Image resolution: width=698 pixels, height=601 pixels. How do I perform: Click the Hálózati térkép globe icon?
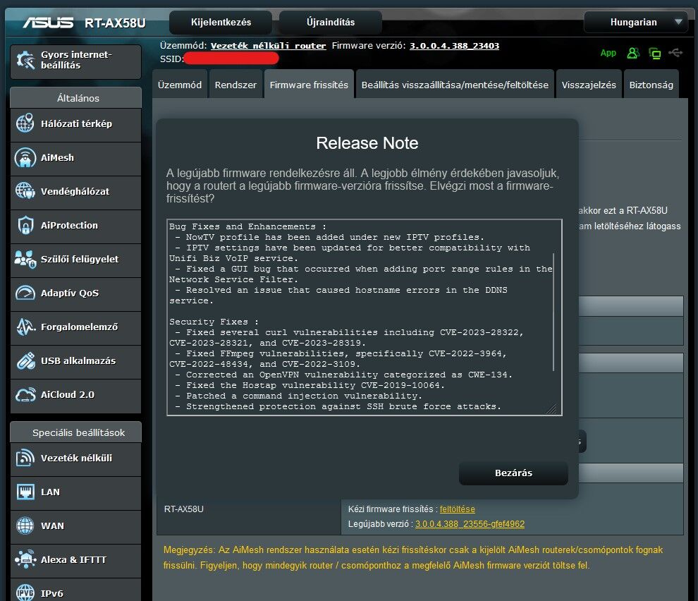(x=25, y=123)
